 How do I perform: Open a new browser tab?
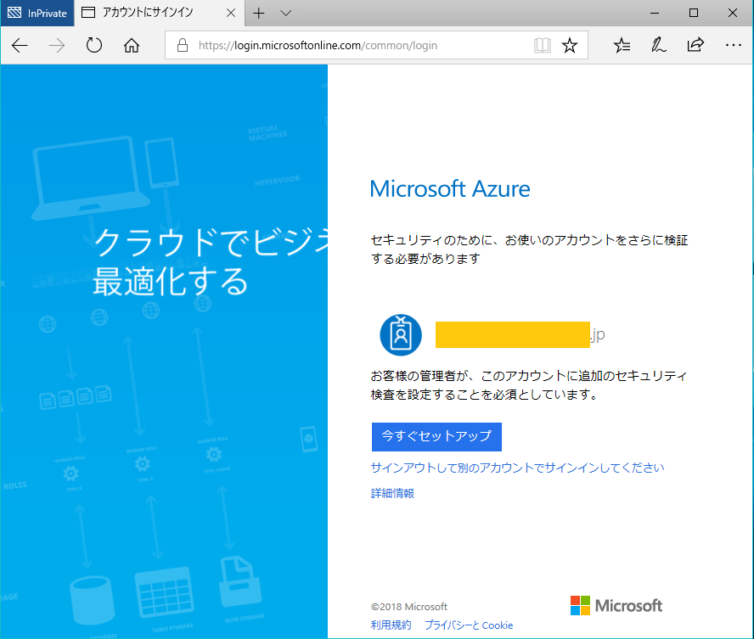pyautogui.click(x=257, y=14)
